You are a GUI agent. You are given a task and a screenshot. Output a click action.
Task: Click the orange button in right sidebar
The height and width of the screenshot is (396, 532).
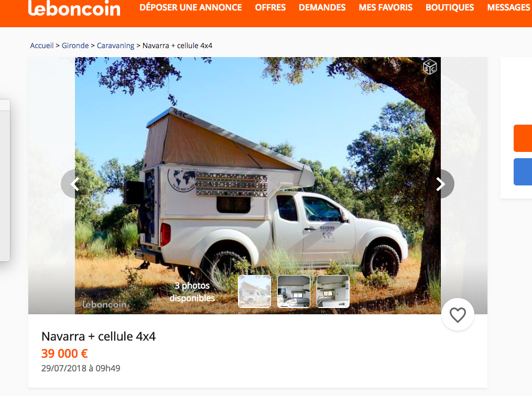(x=523, y=138)
